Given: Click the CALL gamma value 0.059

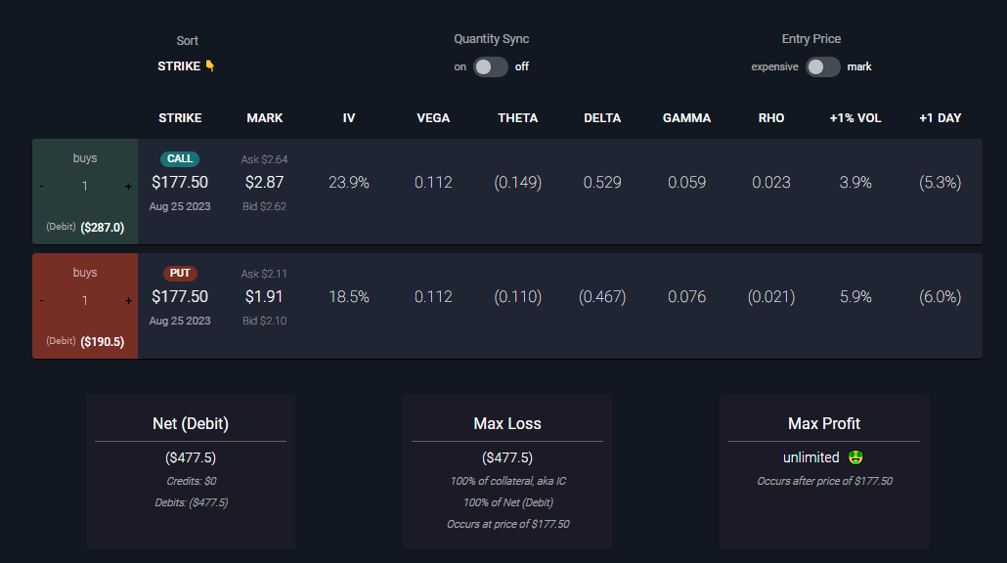Looking at the screenshot, I should [x=686, y=183].
